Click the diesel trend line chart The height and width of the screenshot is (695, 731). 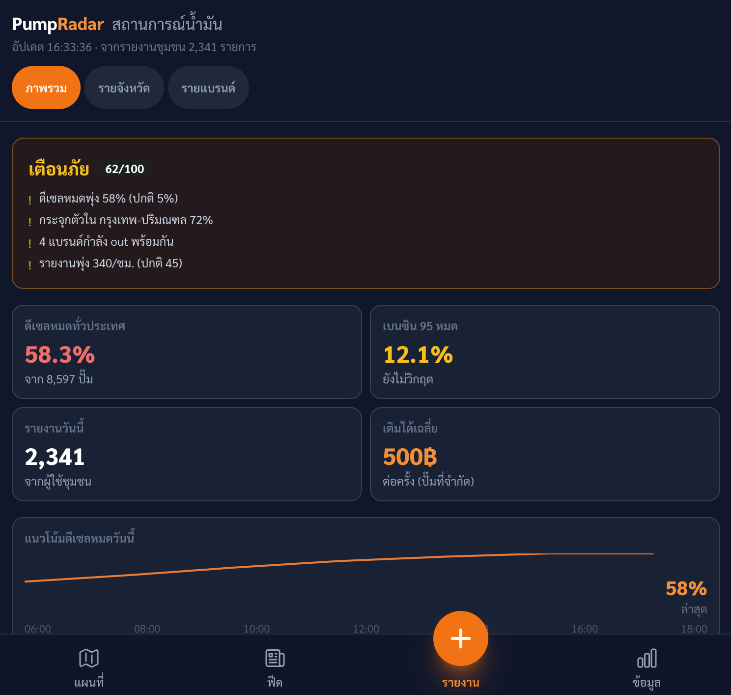(x=339, y=567)
